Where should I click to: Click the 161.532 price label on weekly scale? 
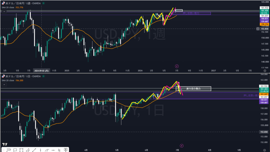[264, 8]
